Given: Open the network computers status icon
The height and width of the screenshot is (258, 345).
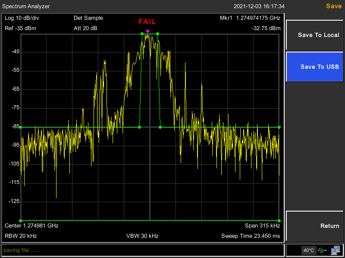Looking at the screenshot, I should (x=336, y=250).
